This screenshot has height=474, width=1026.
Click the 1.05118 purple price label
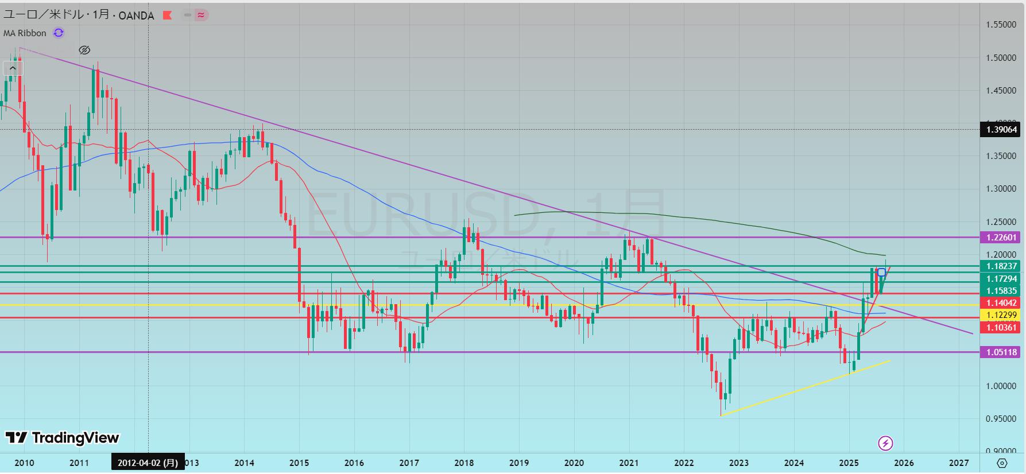pos(1001,352)
